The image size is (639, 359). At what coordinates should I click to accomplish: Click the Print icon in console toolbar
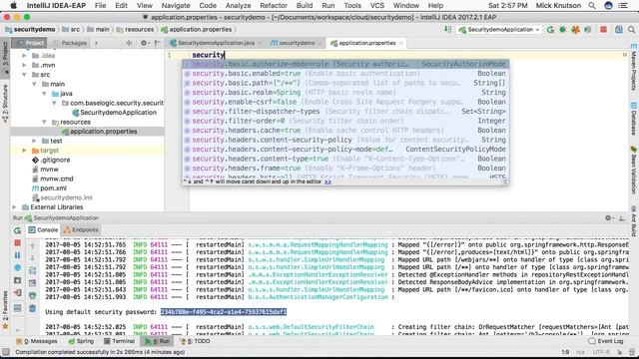(33, 295)
